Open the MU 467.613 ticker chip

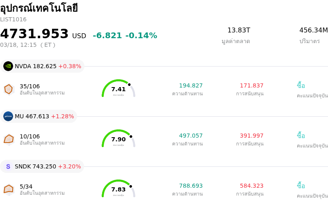pos(39,116)
